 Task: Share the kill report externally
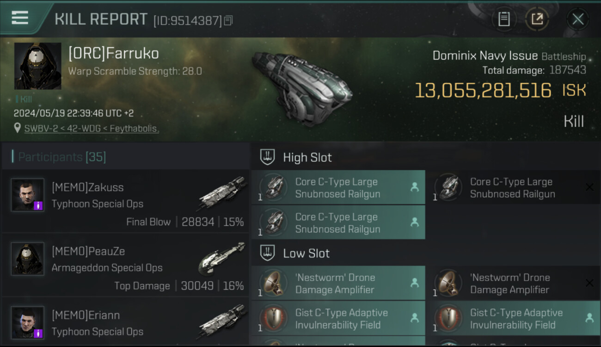537,19
